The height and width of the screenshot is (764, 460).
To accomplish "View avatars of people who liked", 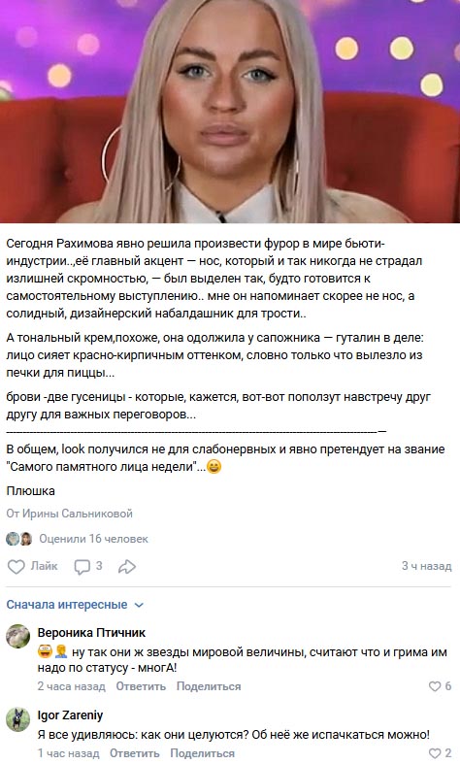I will point(19,539).
